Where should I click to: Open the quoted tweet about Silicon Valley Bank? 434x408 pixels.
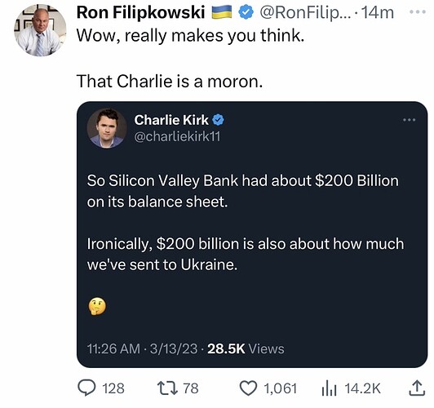tap(252, 234)
